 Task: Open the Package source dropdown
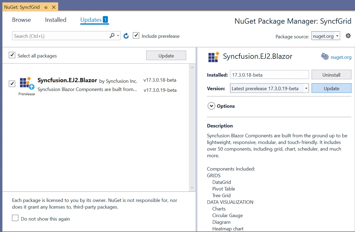(x=326, y=36)
